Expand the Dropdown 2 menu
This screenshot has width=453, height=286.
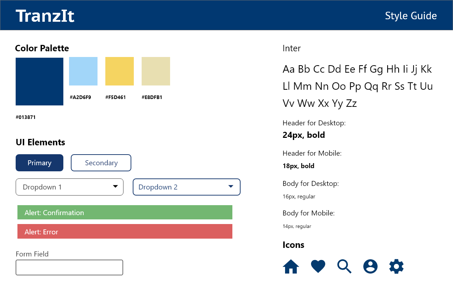(186, 187)
